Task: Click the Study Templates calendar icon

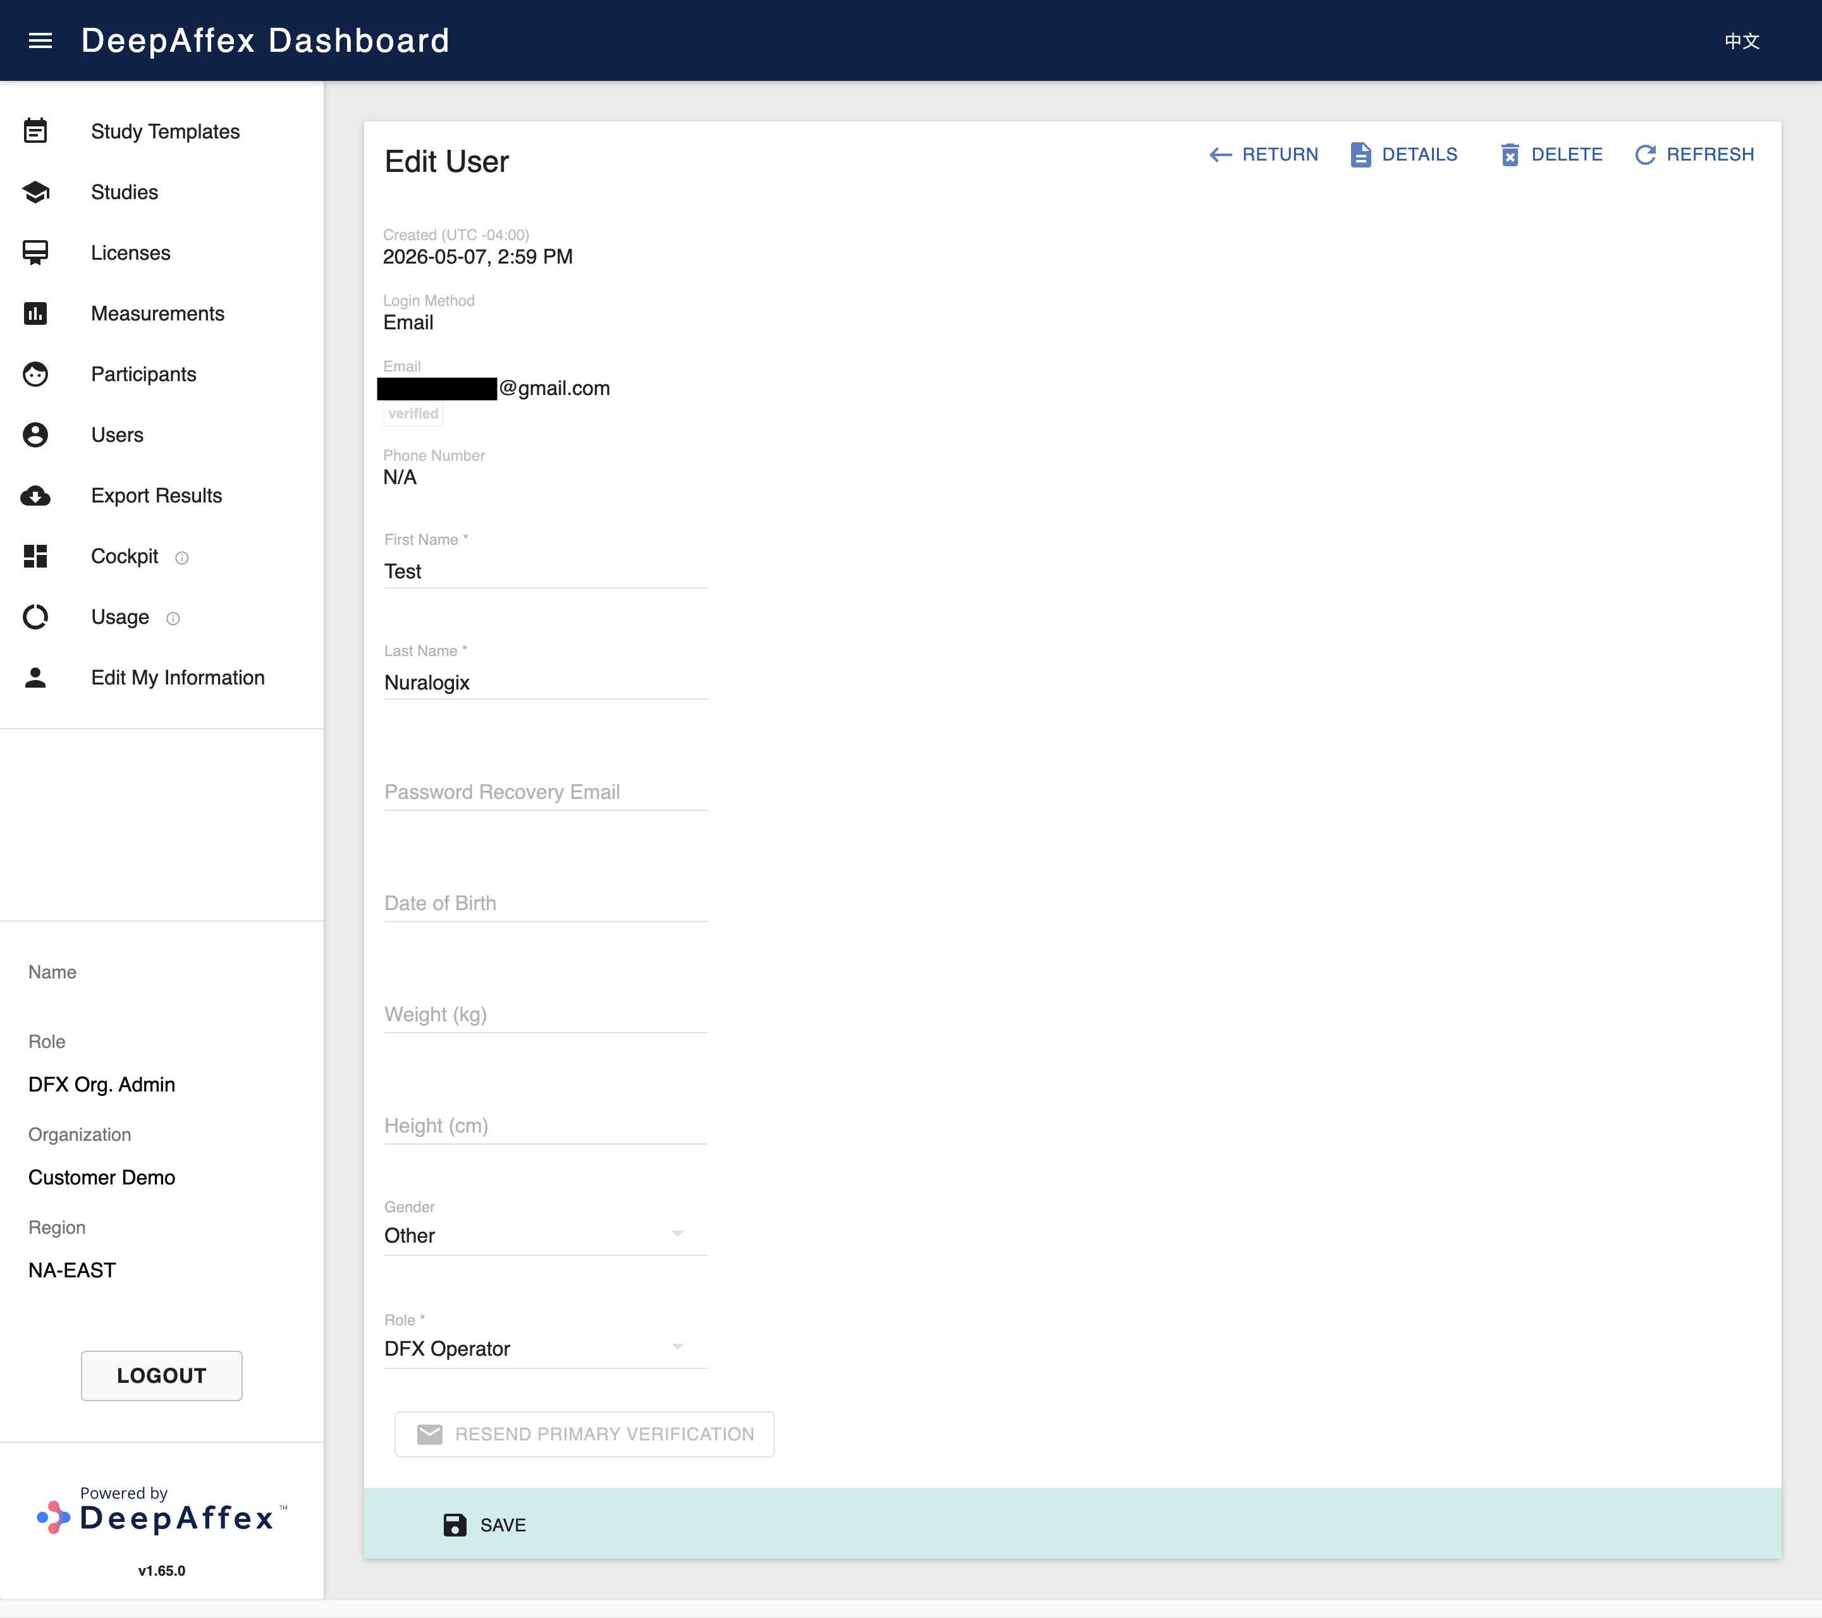Action: point(35,131)
